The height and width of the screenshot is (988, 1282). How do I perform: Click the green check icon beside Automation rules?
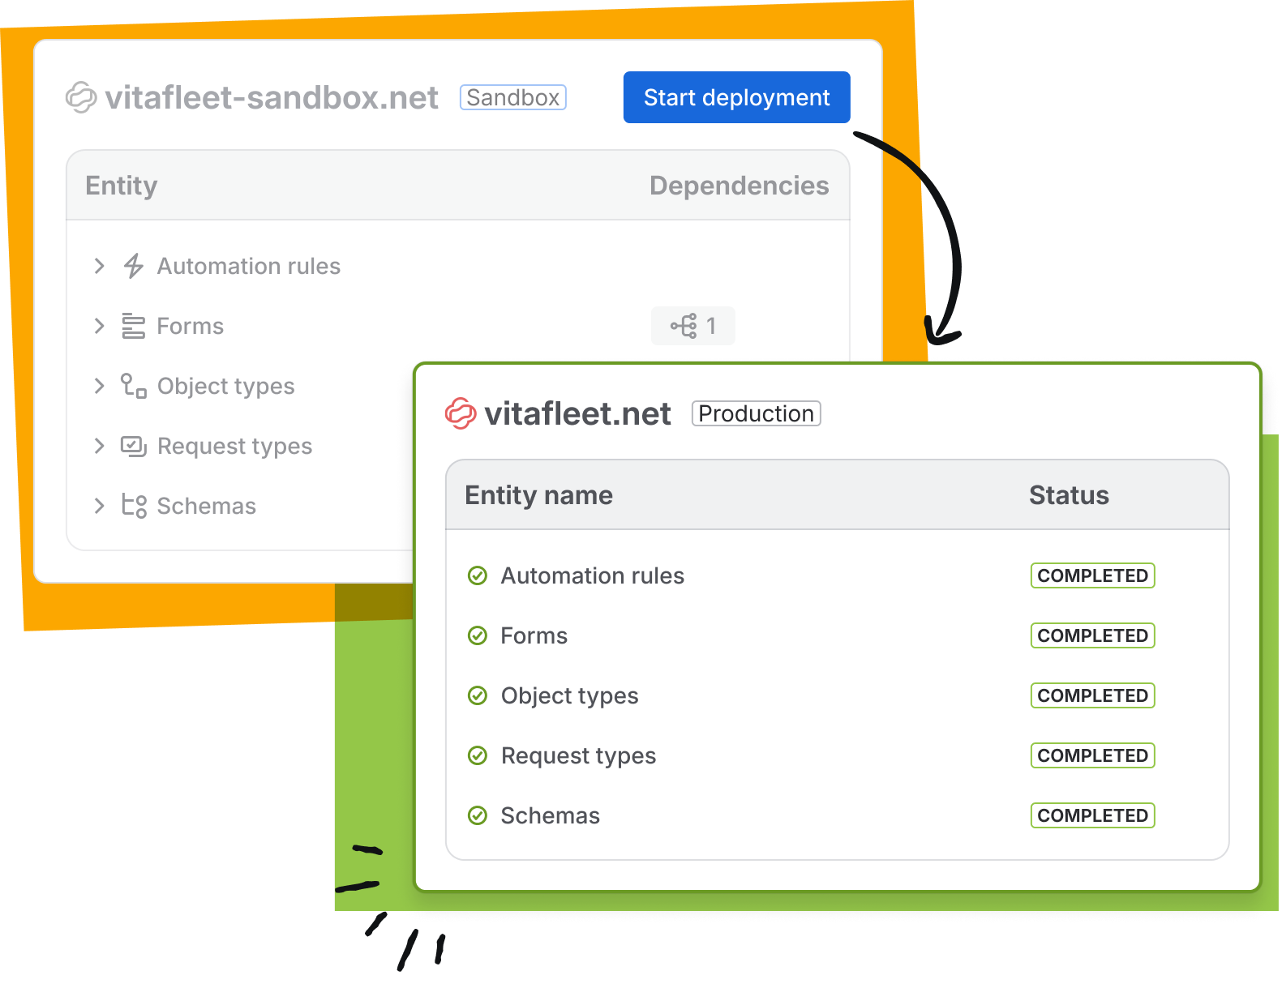tap(478, 575)
